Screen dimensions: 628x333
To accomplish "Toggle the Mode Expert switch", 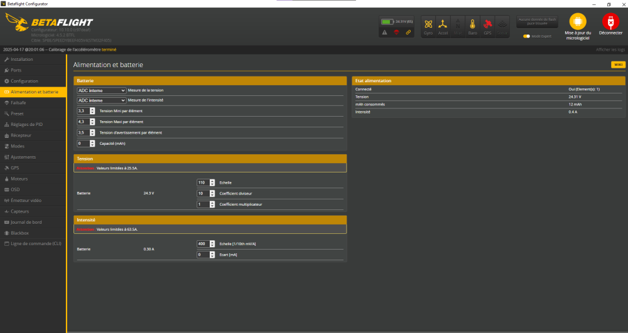I will (x=526, y=36).
